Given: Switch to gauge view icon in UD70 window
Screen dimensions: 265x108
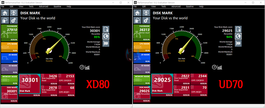Looking at the screenshot, I should [x=214, y=67].
